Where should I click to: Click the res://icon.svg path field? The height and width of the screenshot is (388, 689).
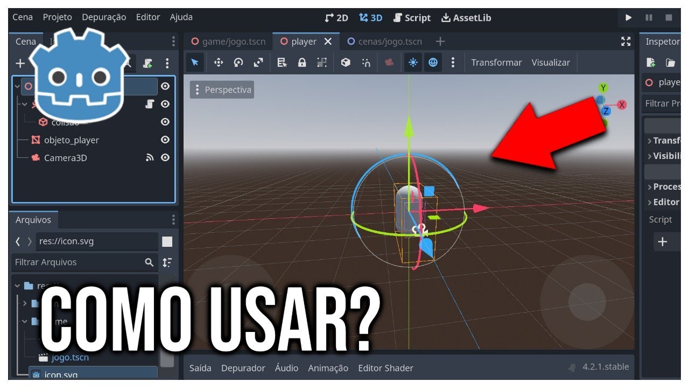pos(97,241)
